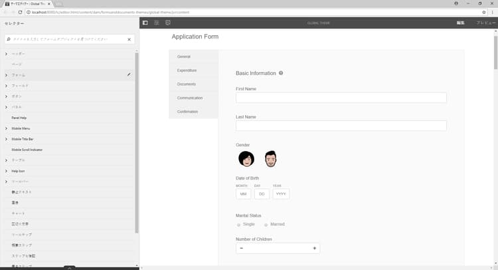Image resolution: width=498 pixels, height=270 pixels.
Task: Click the browser profile icon in title bar
Action: click(x=456, y=3)
